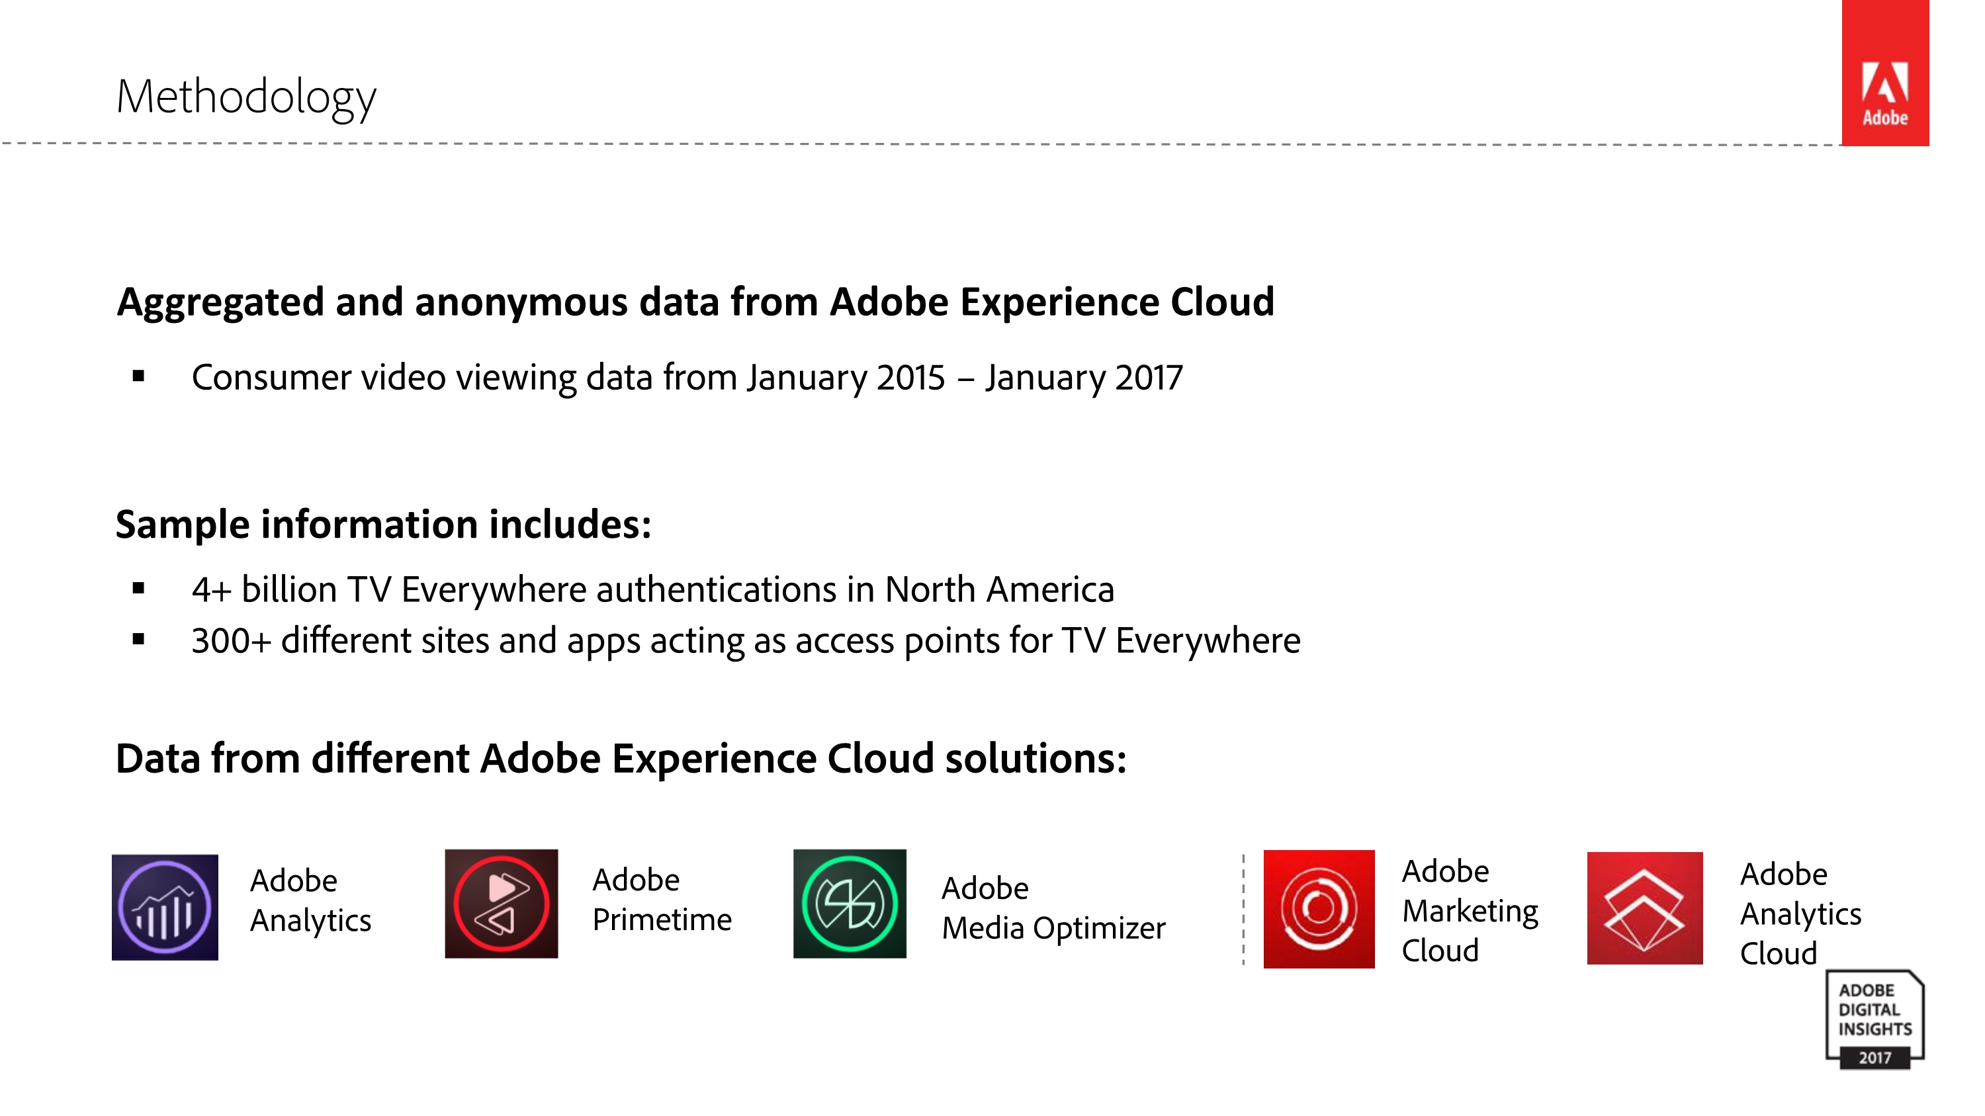The height and width of the screenshot is (1116, 1985).
Task: Click the 'Sample information includes' heading
Action: click(x=383, y=525)
